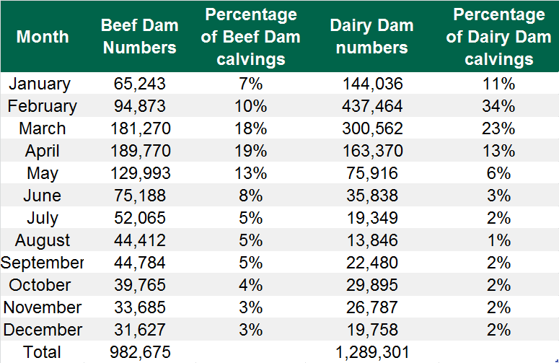Click the June row label
Viewport: 559px width, 363px height.
point(43,196)
